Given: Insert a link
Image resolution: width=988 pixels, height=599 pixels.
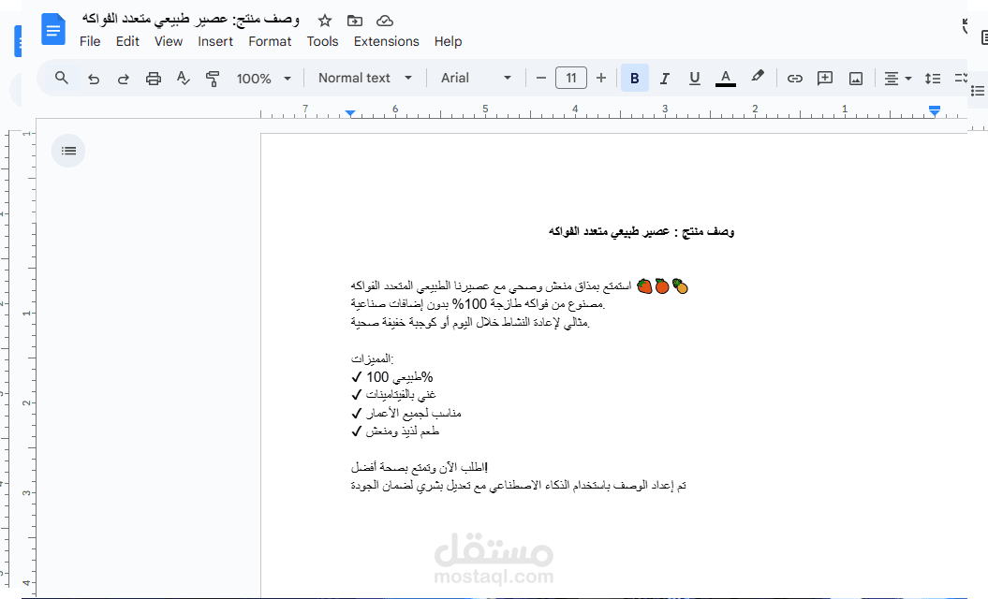Looking at the screenshot, I should click(794, 78).
